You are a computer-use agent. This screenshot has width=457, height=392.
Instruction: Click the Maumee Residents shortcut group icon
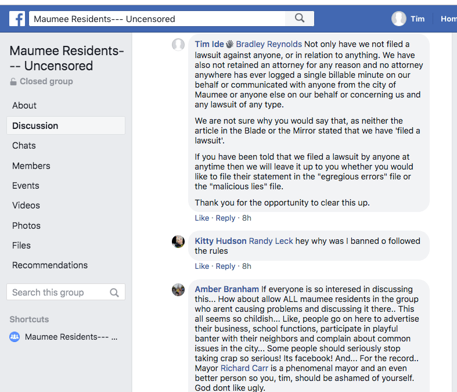click(x=15, y=337)
